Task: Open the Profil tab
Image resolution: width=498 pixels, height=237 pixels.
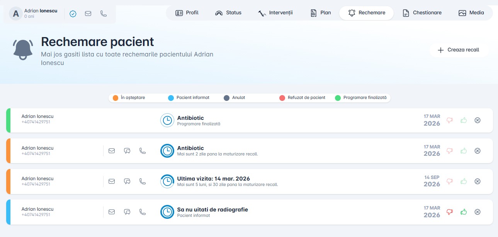Action: tap(187, 13)
